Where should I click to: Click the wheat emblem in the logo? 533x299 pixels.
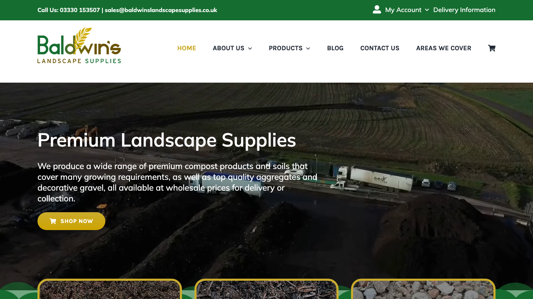pos(82,37)
